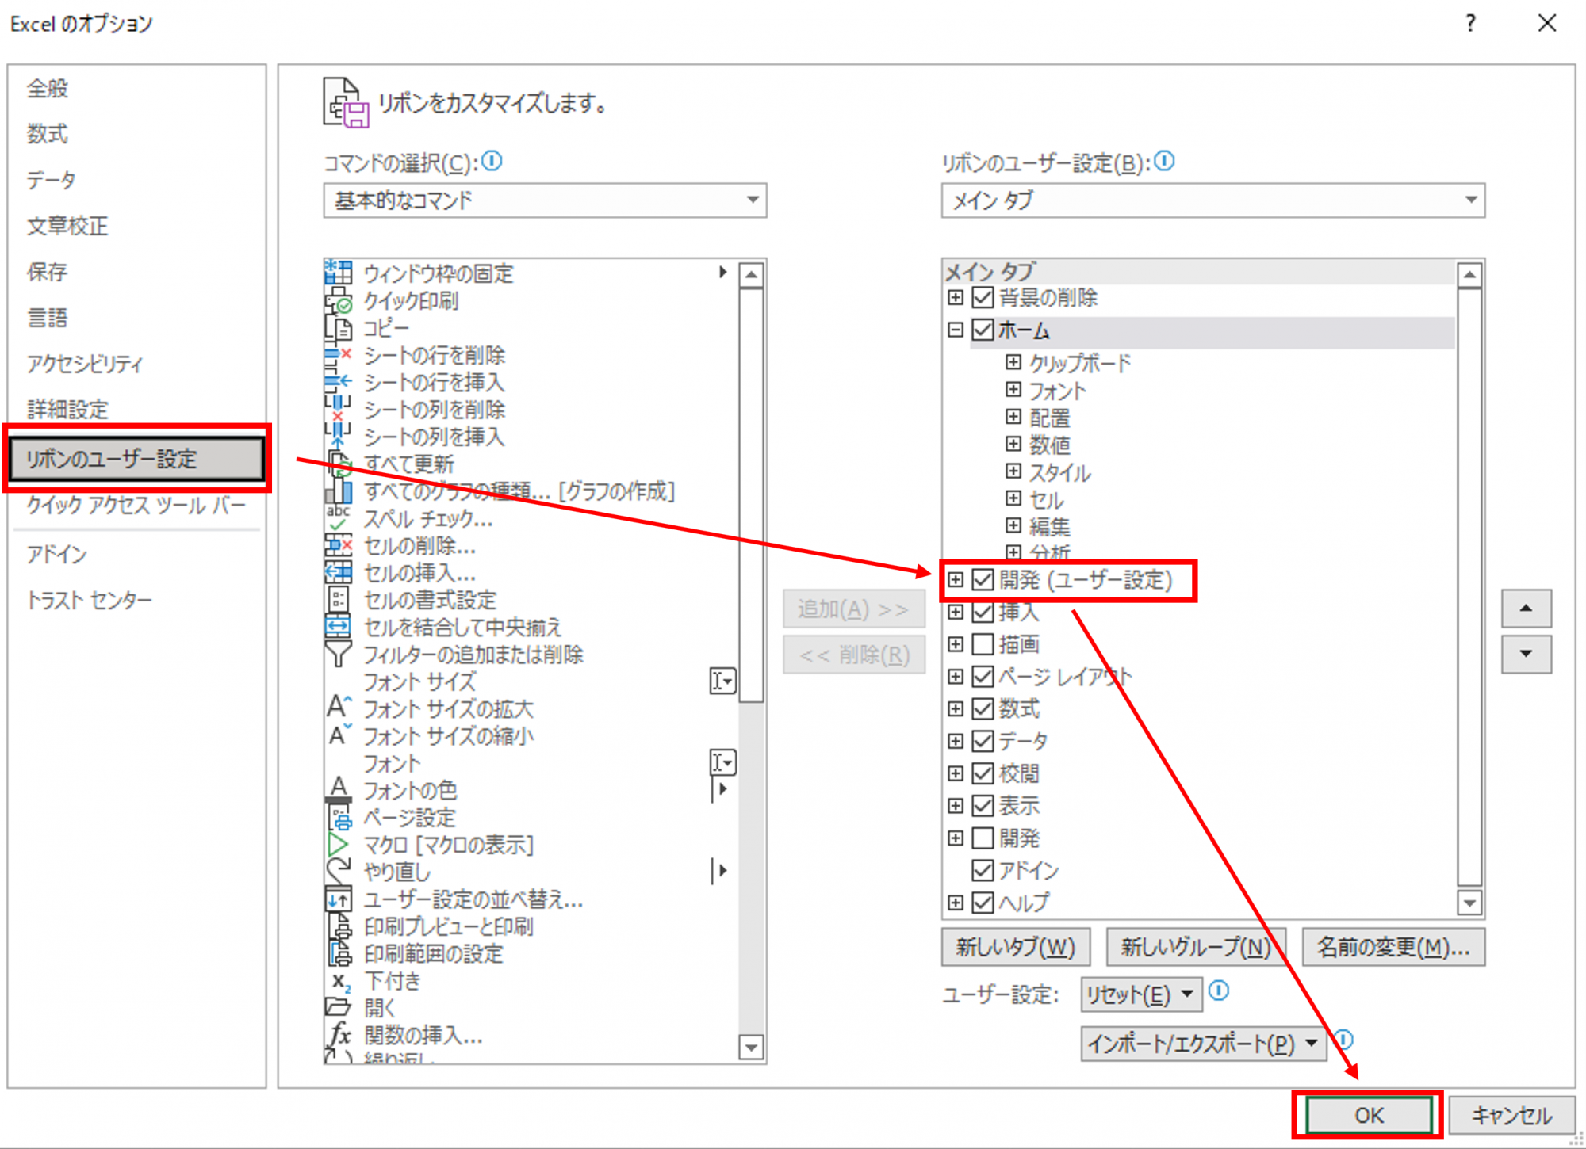Click the コピー command icon
Screen dimensions: 1586x1149
coord(339,328)
